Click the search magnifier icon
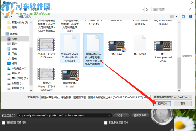 click(x=190, y=10)
